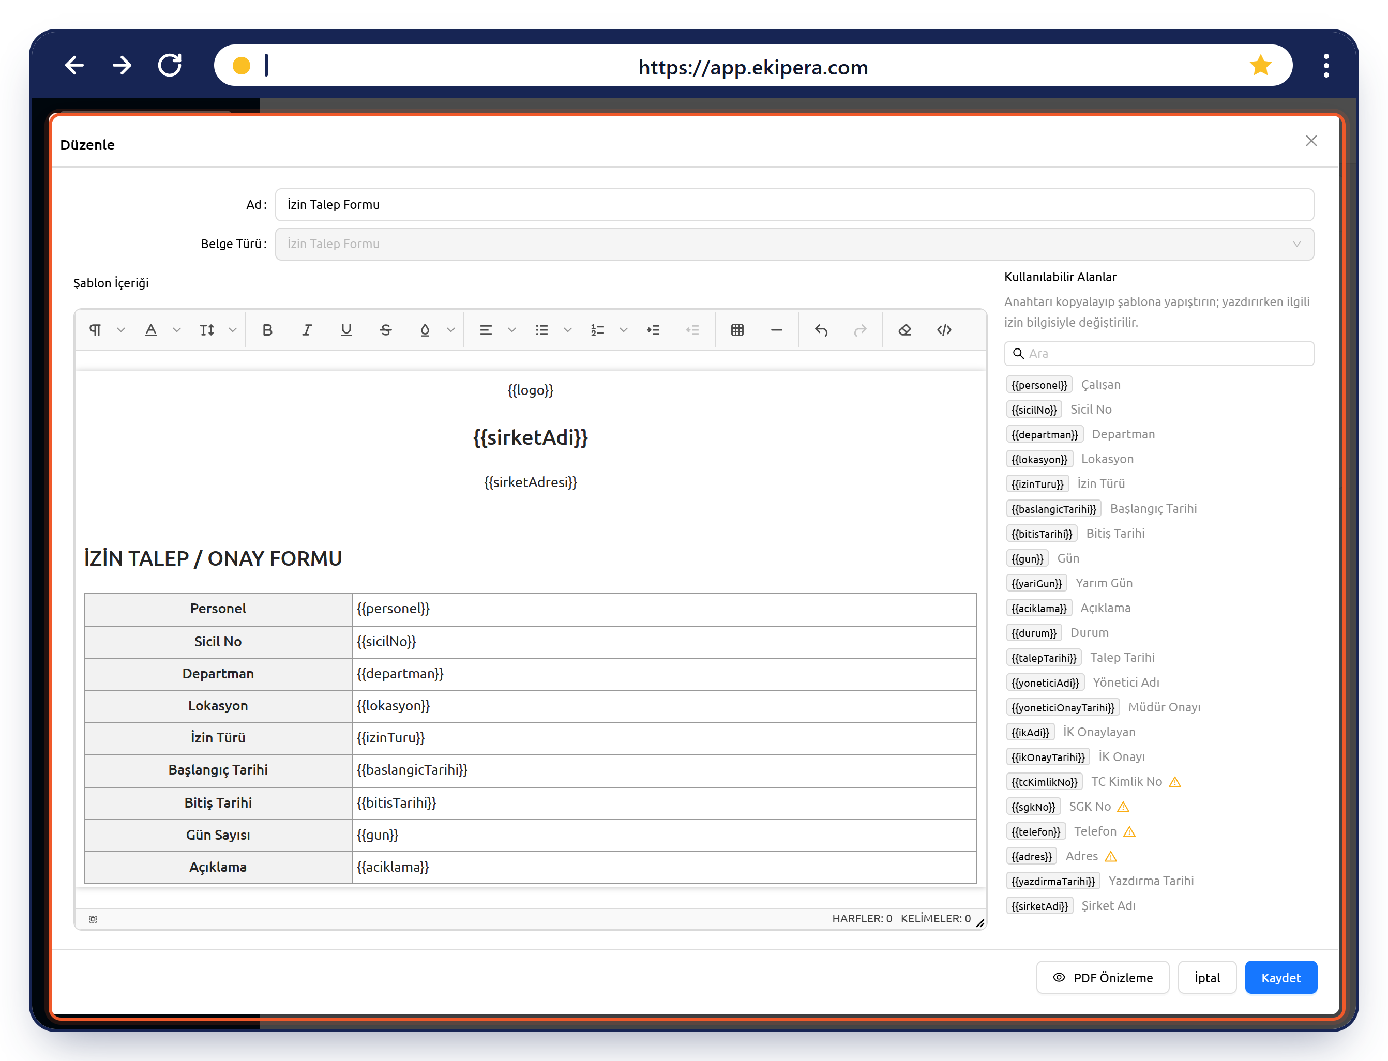Toggle underline formatting

pos(346,330)
